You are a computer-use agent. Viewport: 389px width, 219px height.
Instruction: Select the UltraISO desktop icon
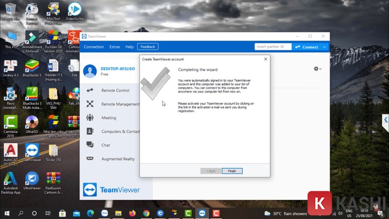pos(32,125)
